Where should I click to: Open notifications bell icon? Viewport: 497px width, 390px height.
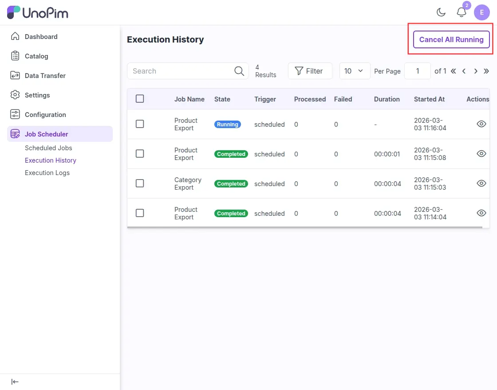pos(461,12)
